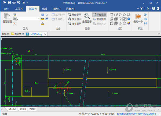Click the orange-blue gradient sphere render icon
The image size is (161, 116).
tap(129, 23)
